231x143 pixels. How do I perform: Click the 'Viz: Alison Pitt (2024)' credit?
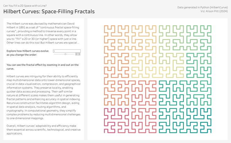tap(212, 11)
